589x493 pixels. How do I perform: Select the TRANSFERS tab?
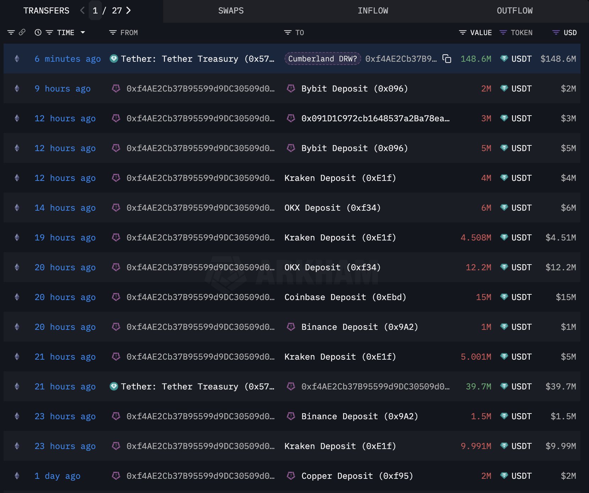[46, 11]
